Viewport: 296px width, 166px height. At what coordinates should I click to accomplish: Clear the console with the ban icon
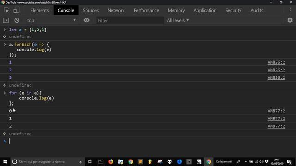click(17, 20)
